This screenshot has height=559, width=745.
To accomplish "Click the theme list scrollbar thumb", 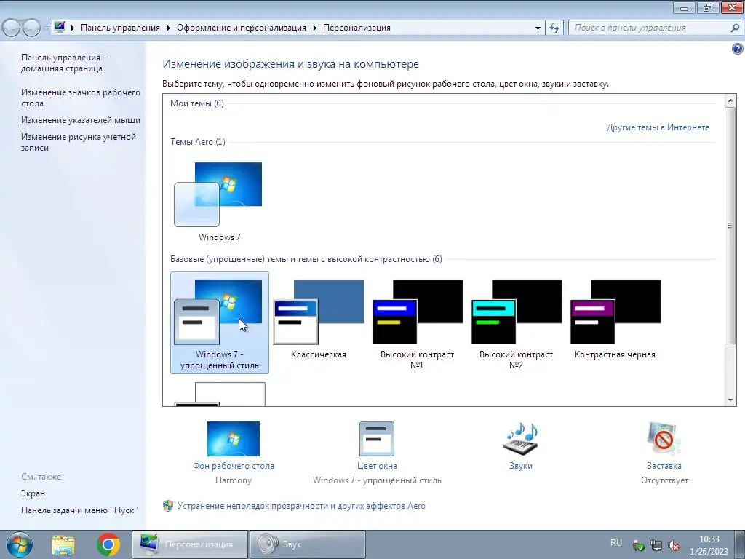I will click(730, 226).
